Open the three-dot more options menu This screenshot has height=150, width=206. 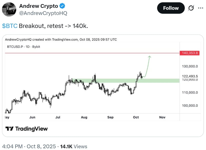[x=201, y=8]
